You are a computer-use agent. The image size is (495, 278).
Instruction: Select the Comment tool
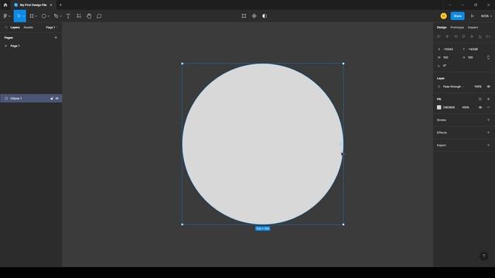pos(99,16)
